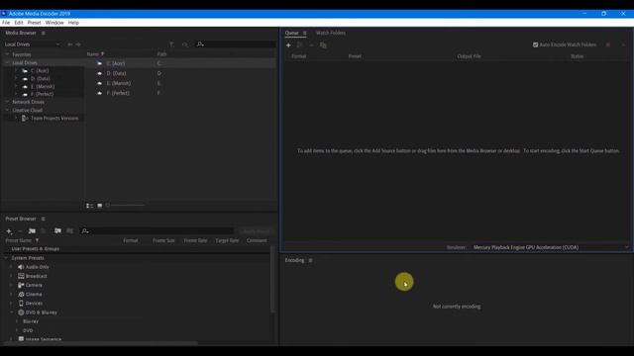Switch to the Watch Folders tab
This screenshot has height=356, width=634.
pyautogui.click(x=331, y=33)
